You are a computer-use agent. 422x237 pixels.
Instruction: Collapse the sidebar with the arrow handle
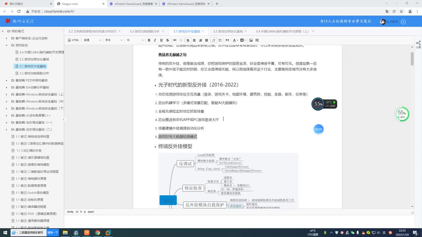(64, 119)
